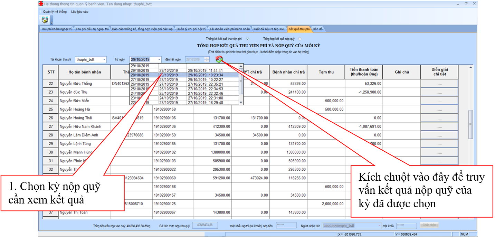The image size is (495, 237).
Task: Open the 'Quản lý hệ thống' menu
Action: tap(55, 12)
